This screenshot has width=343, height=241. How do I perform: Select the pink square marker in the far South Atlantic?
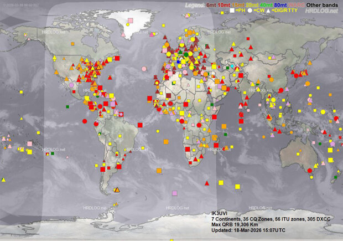175,193
